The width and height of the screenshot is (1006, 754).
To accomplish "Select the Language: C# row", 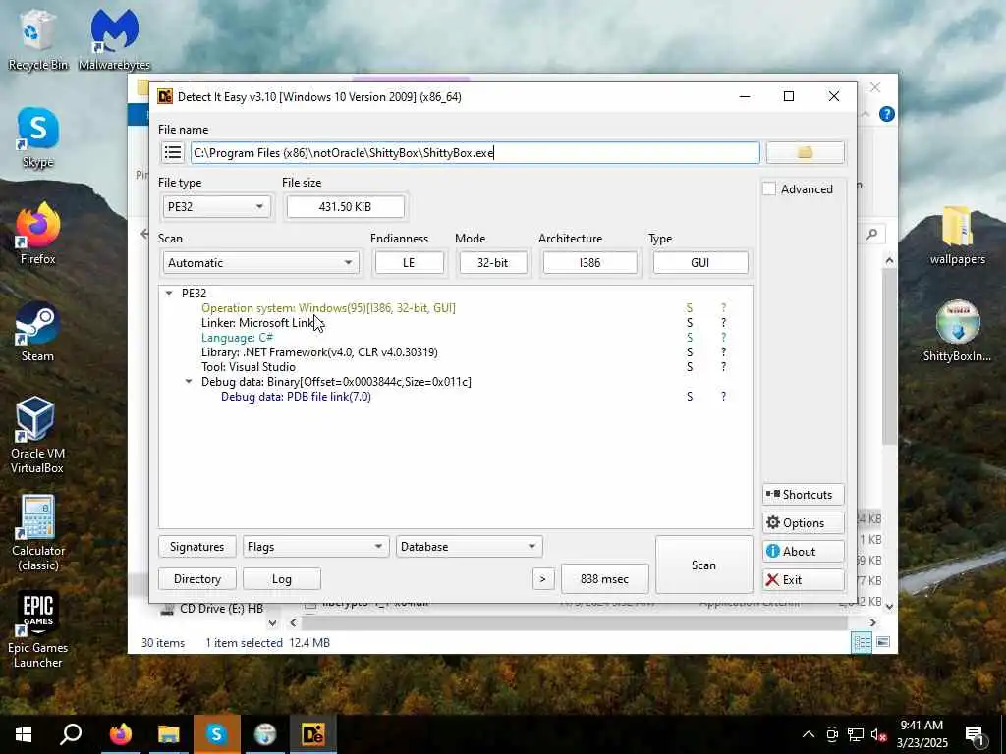I will coord(238,338).
